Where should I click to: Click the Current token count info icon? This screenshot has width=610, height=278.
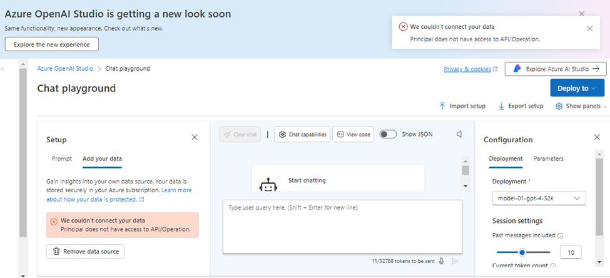[x=553, y=266]
